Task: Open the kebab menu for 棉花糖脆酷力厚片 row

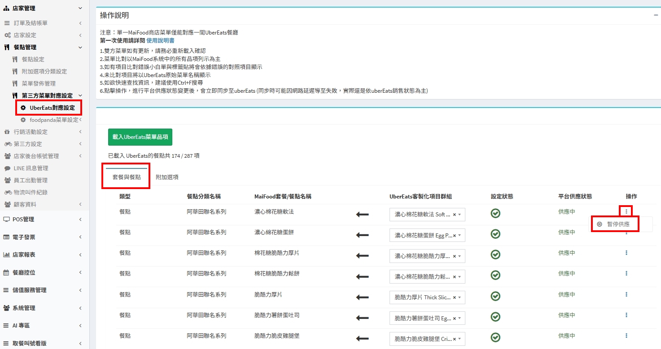Action: [x=626, y=253]
